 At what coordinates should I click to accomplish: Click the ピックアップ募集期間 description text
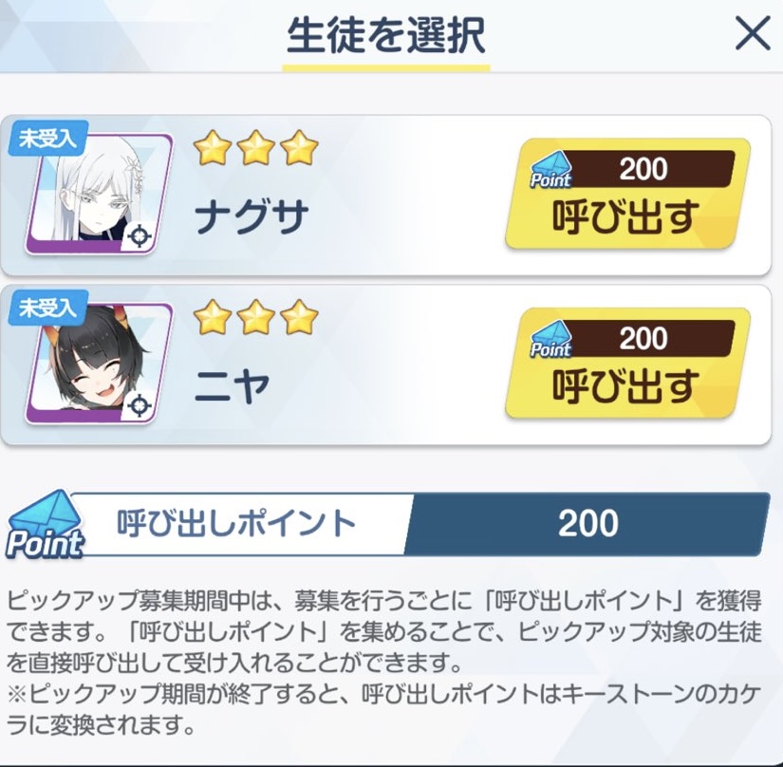pyautogui.click(x=384, y=663)
